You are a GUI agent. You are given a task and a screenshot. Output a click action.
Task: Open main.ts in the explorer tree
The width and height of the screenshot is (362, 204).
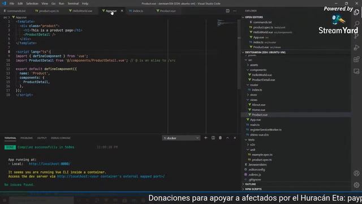point(255,125)
